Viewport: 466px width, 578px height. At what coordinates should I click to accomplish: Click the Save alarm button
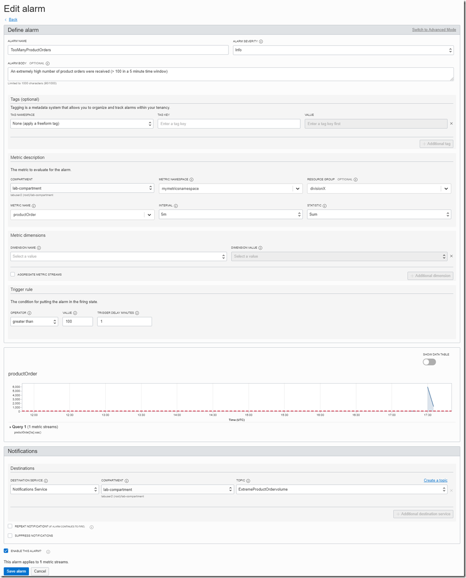point(16,571)
